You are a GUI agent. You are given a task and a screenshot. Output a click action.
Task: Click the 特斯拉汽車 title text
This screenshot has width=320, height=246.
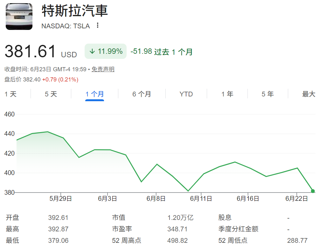75,11
